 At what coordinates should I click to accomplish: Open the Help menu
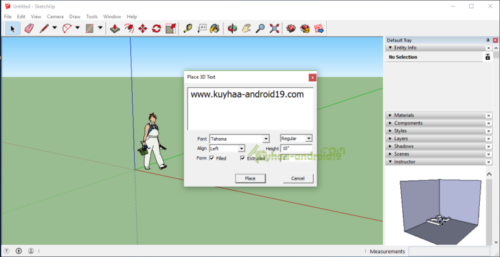tap(132, 16)
